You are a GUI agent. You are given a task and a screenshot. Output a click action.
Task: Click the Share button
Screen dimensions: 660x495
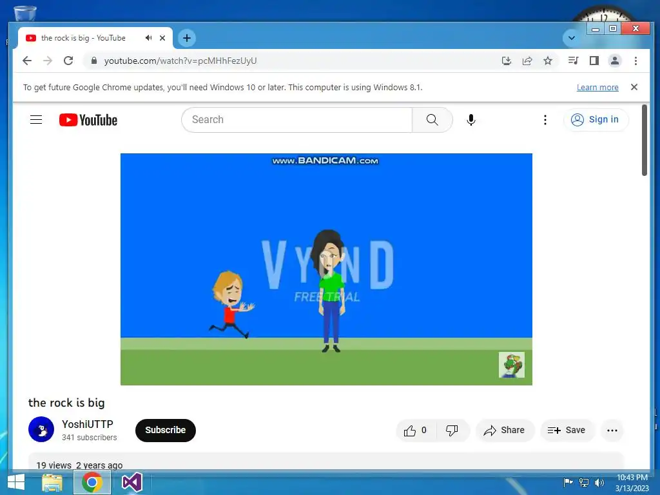[505, 430]
